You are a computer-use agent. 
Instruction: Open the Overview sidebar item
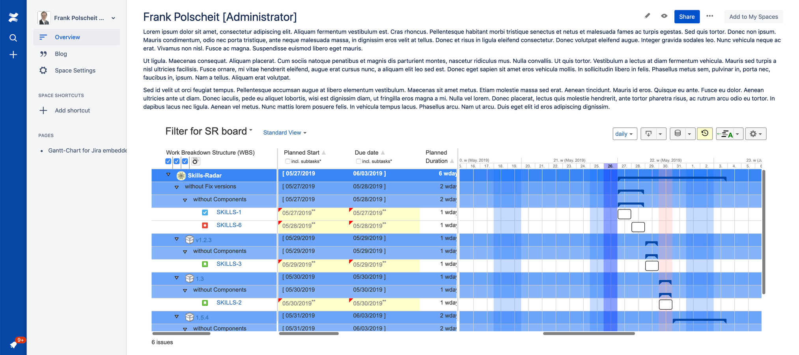pos(77,37)
